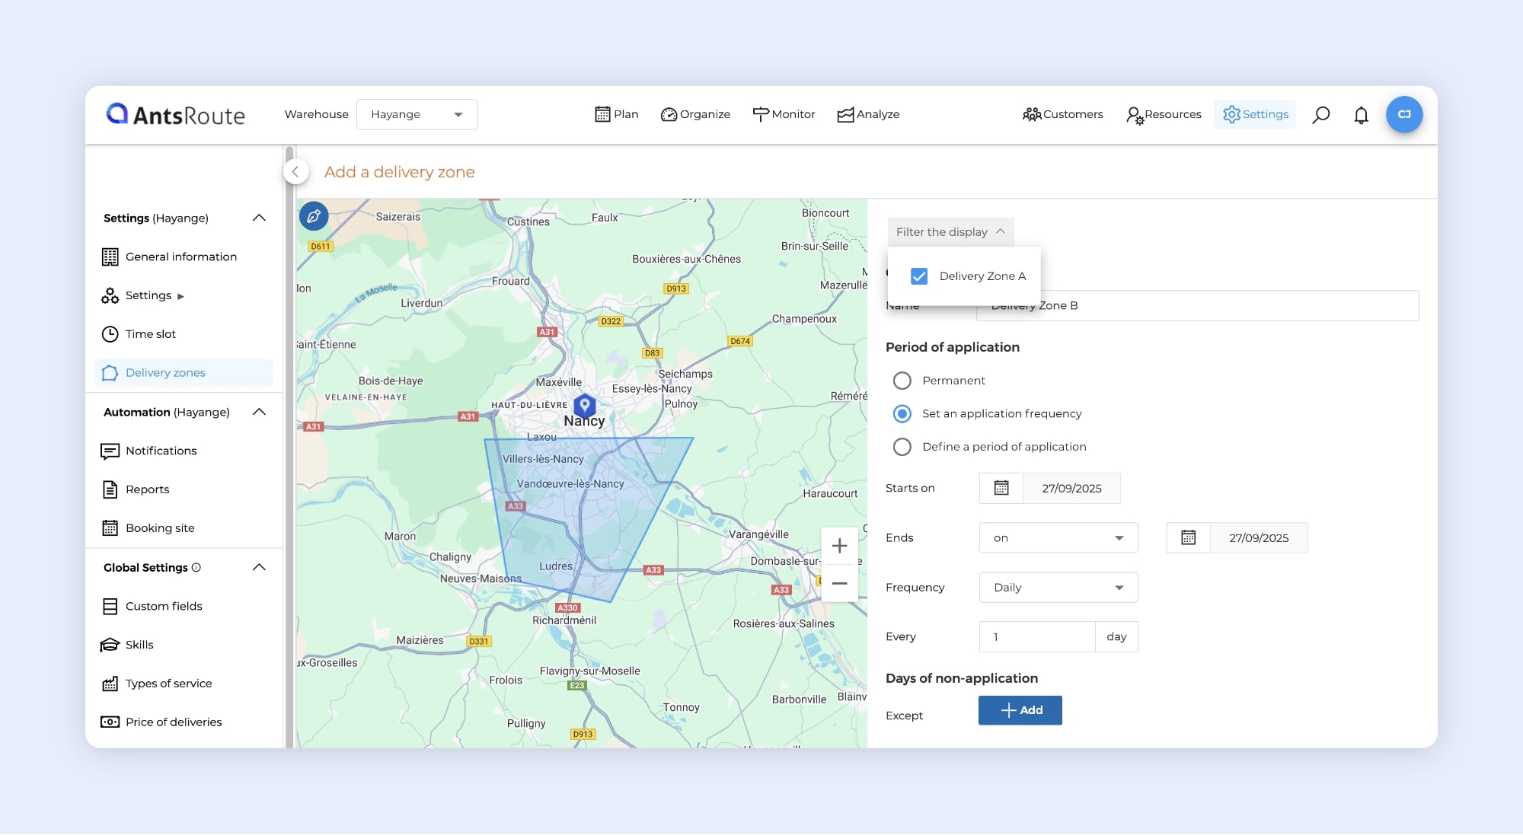
Task: Click the map zoom in plus button
Action: click(x=839, y=546)
